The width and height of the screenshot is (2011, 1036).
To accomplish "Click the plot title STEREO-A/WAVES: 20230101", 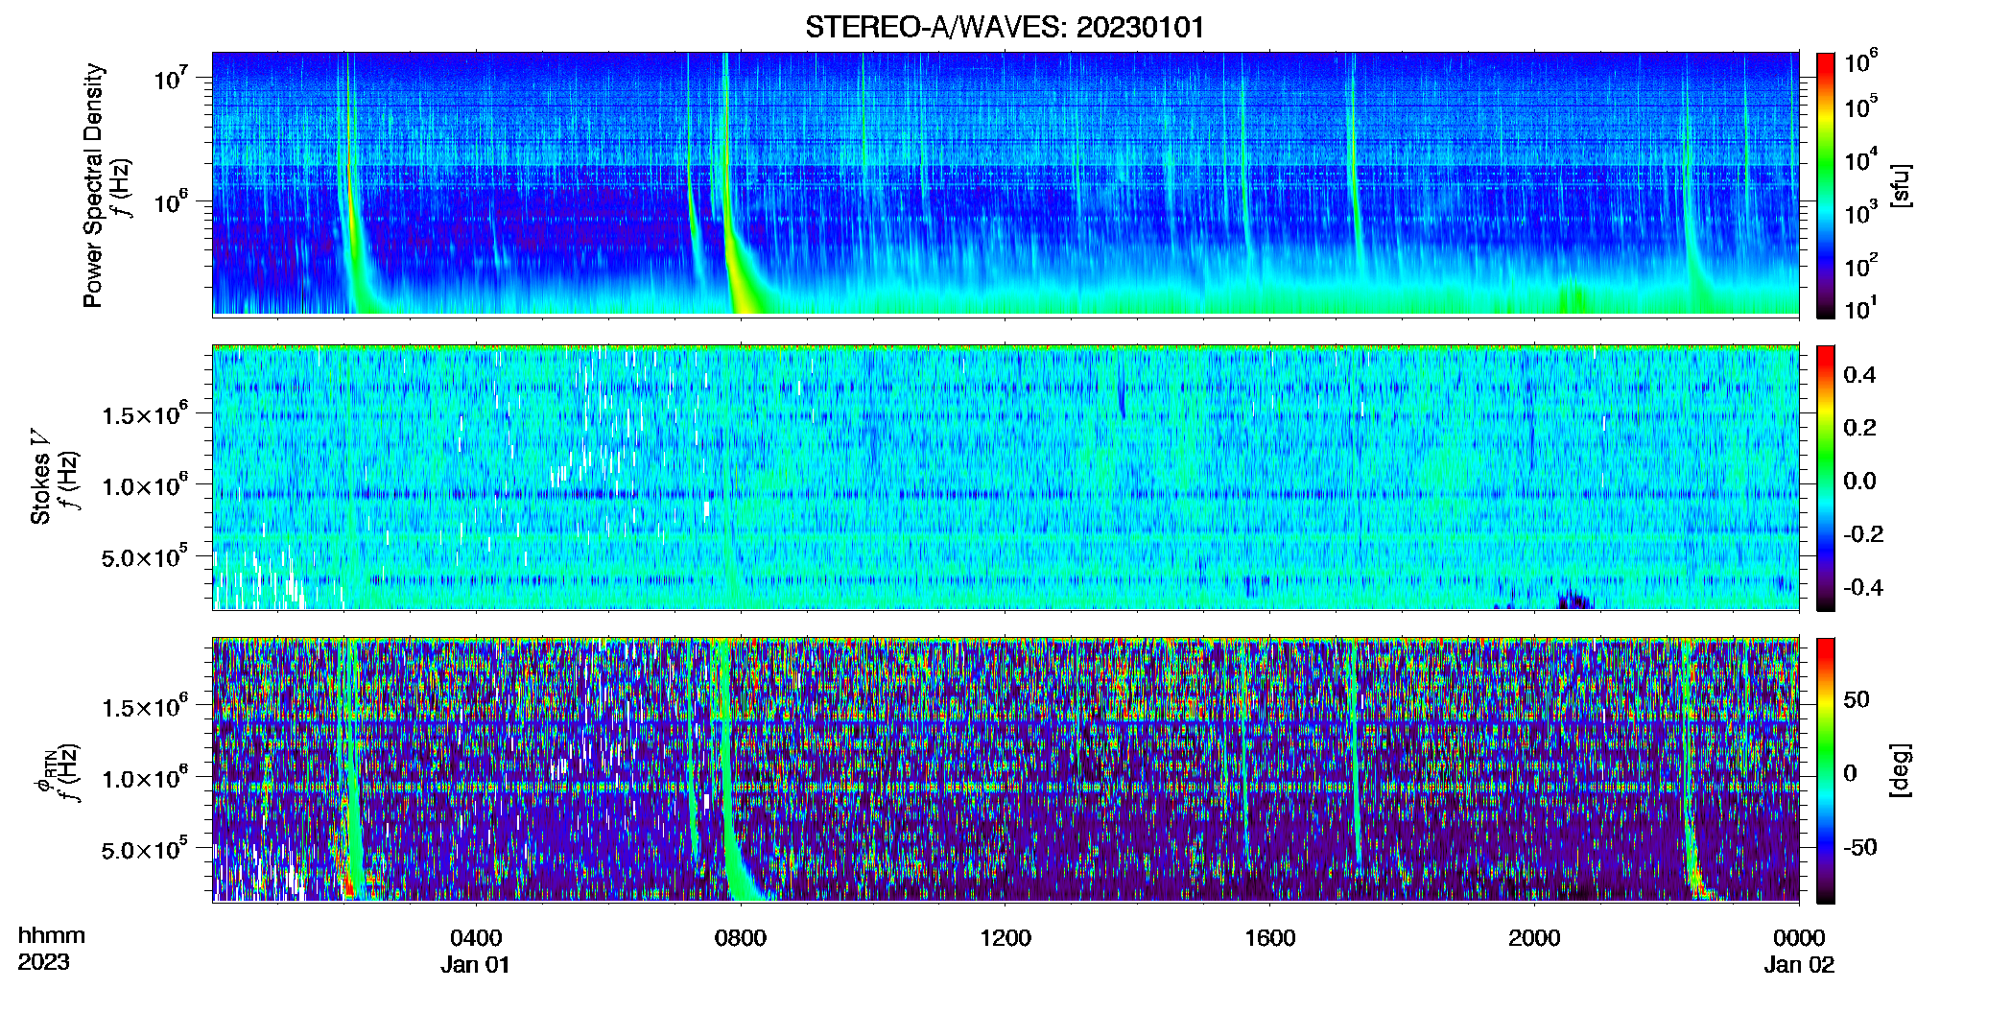I will tap(1005, 27).
